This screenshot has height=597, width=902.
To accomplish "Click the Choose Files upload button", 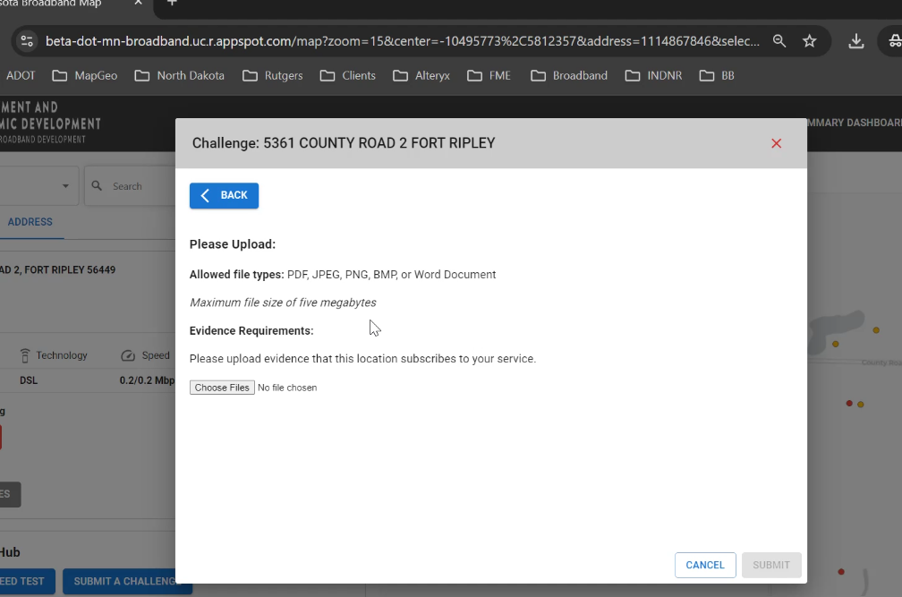I will [x=222, y=388].
